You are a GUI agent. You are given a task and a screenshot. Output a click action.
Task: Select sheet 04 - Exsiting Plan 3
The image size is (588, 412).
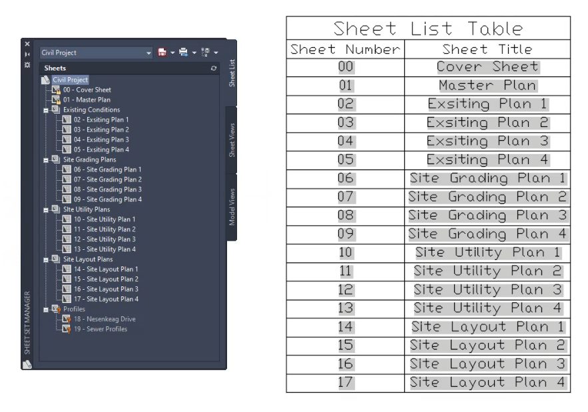coord(101,140)
